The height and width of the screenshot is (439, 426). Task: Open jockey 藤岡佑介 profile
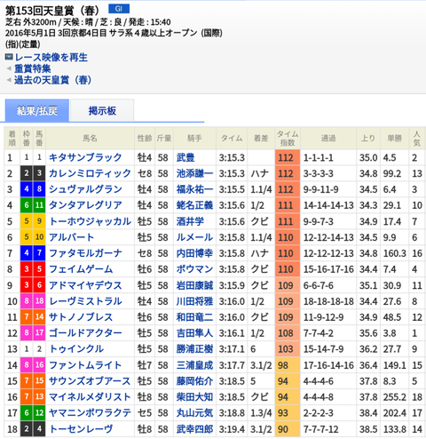coord(194,381)
